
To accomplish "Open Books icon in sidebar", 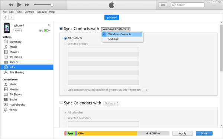I will click(x=6, y=99).
